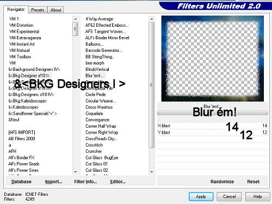The image size is (272, 204).
Task: Adjust the Y-blast slider row
Action: pos(212,133)
